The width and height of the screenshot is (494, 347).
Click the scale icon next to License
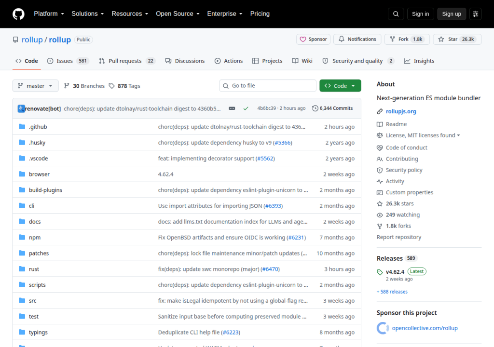[380, 135]
